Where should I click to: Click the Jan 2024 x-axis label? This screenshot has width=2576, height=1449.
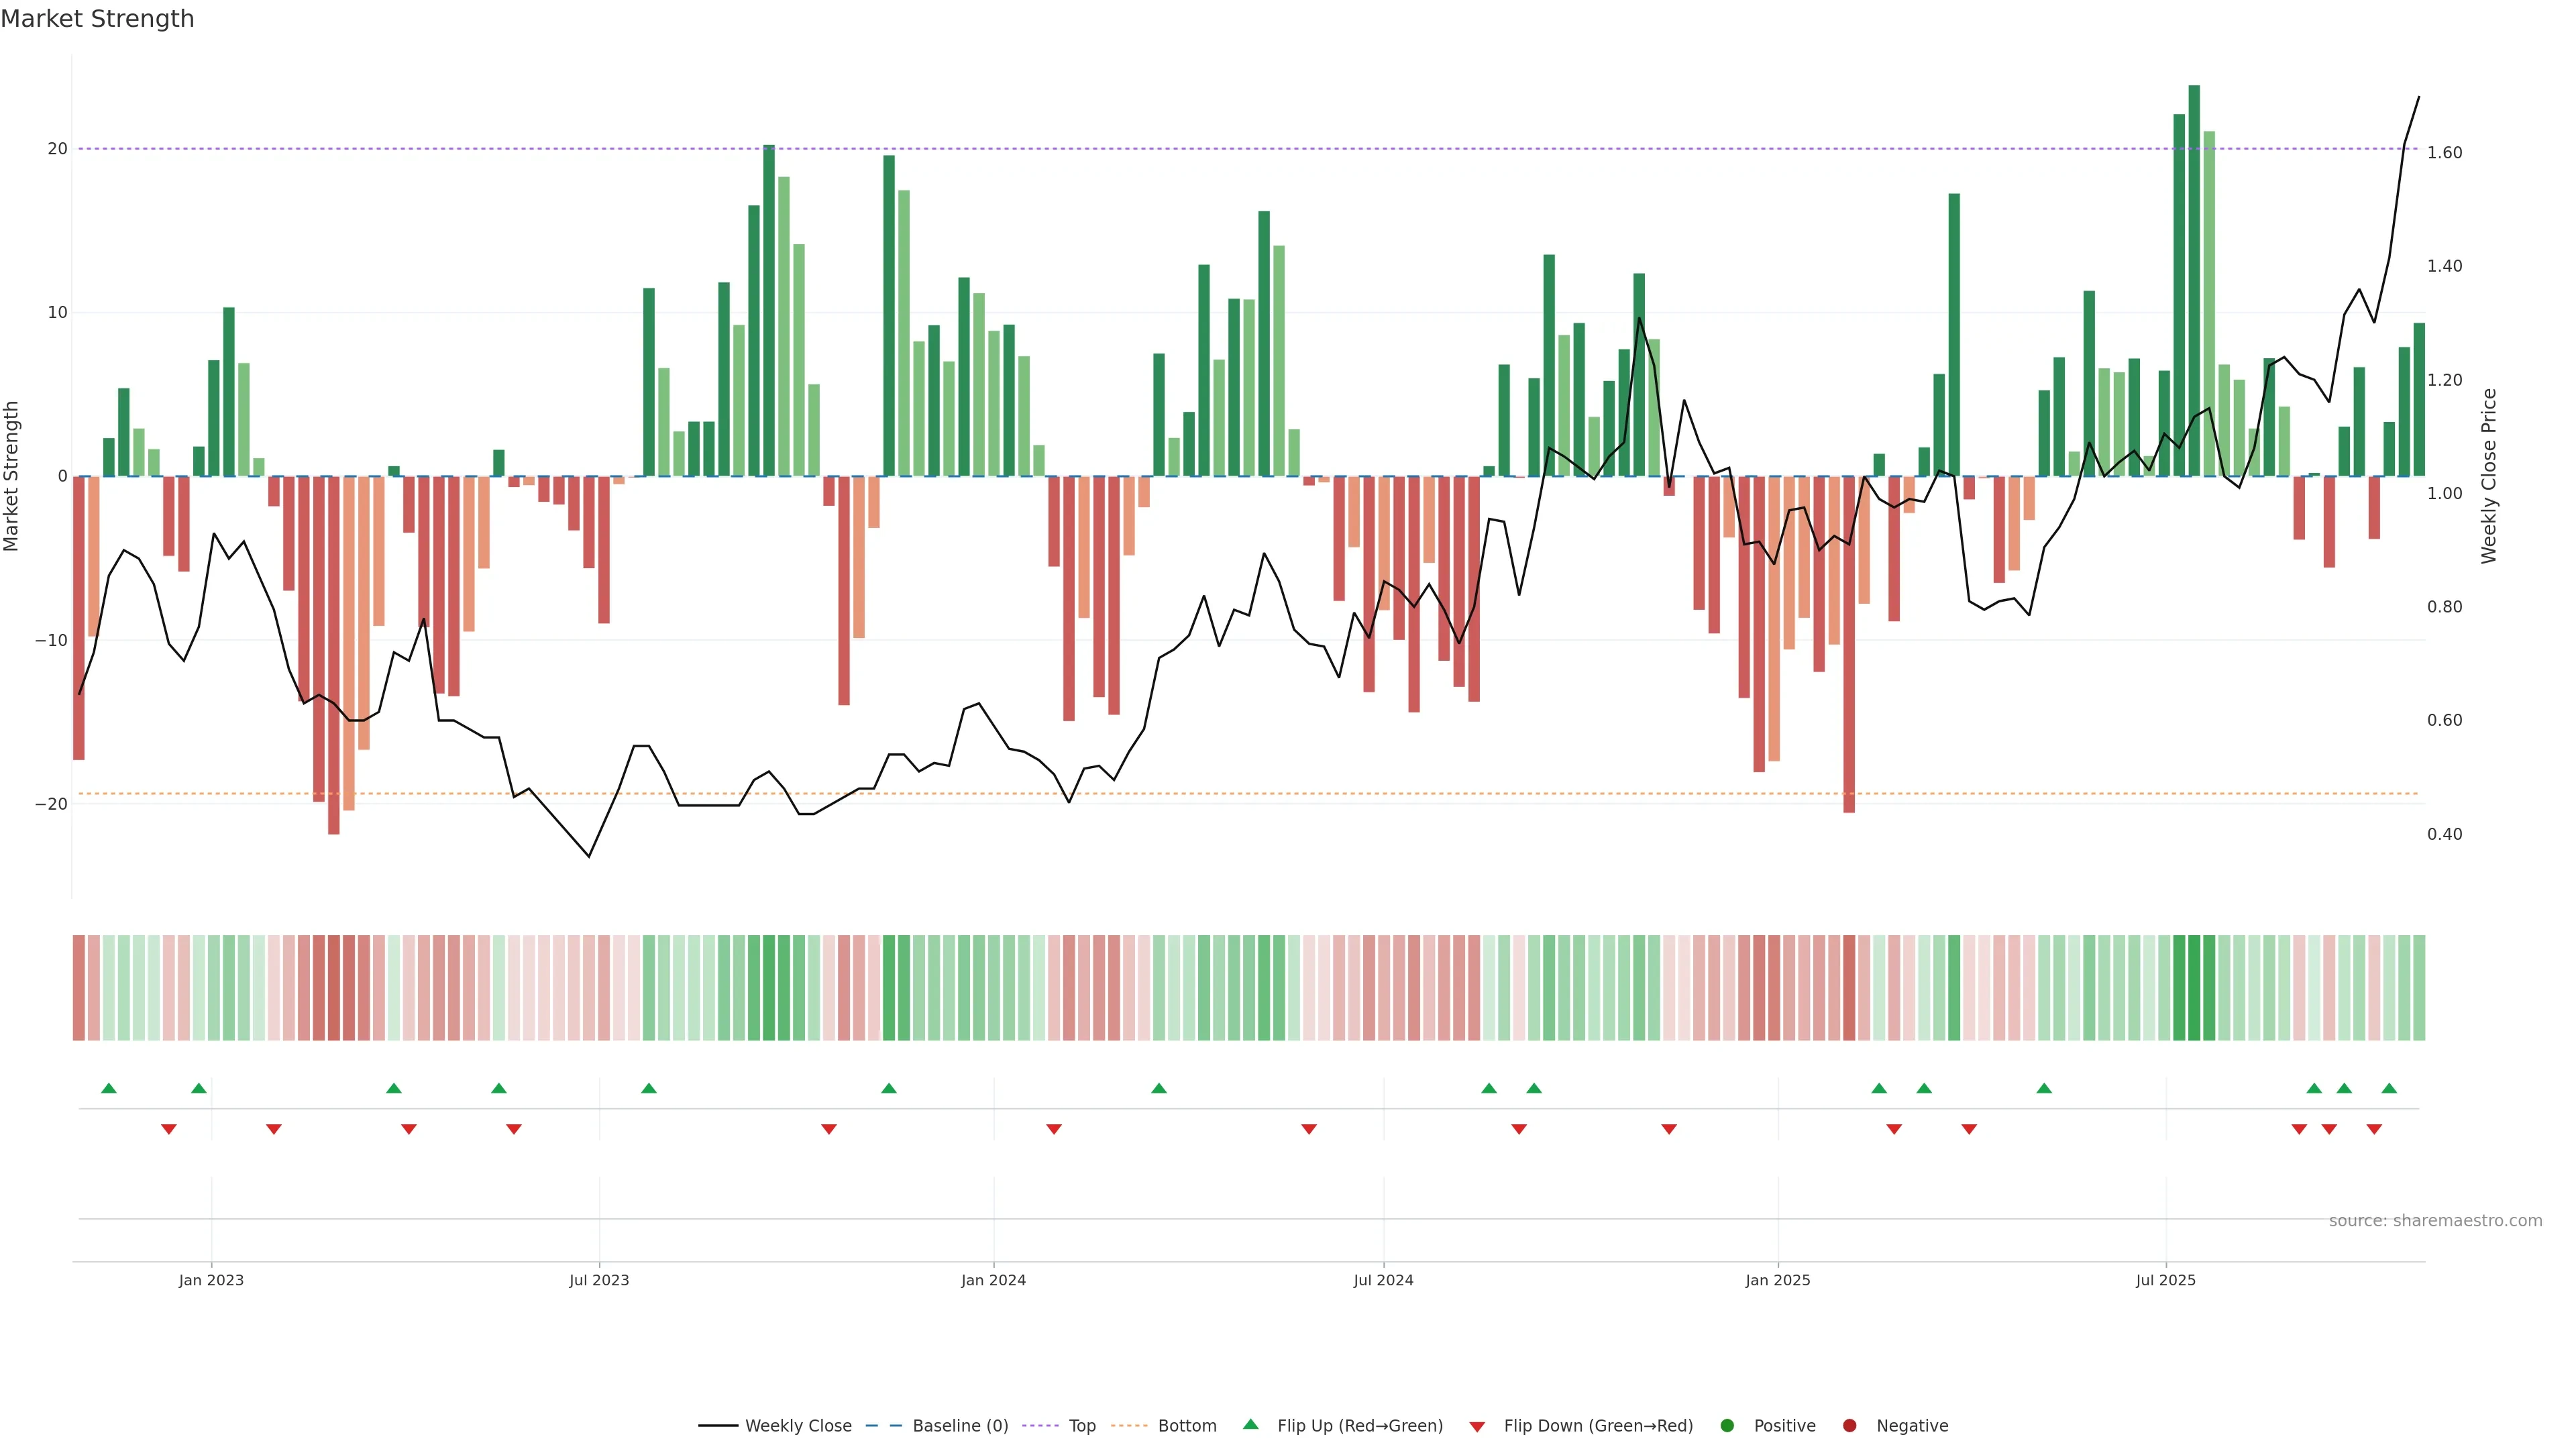(993, 1280)
